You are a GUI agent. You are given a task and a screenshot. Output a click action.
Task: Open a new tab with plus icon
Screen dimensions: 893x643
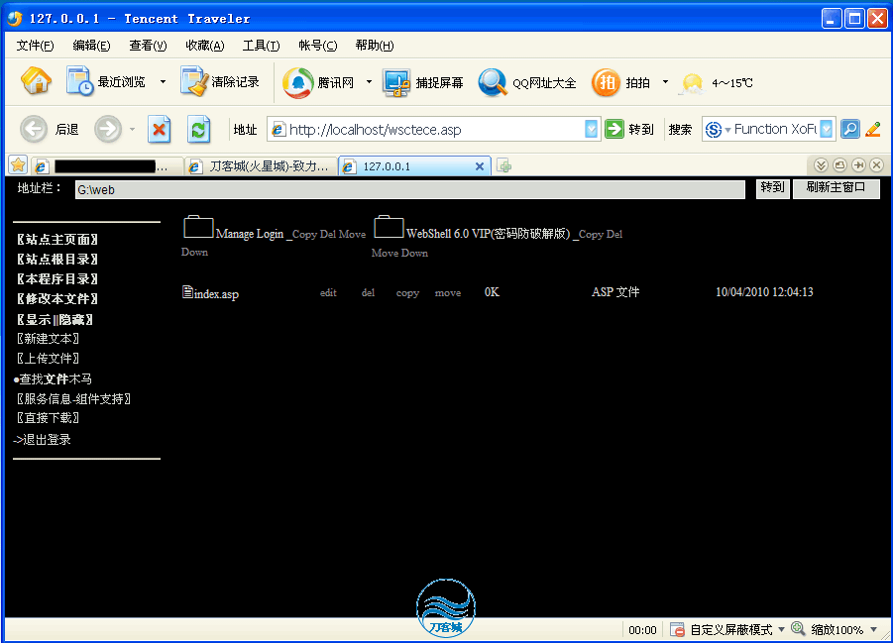click(504, 165)
